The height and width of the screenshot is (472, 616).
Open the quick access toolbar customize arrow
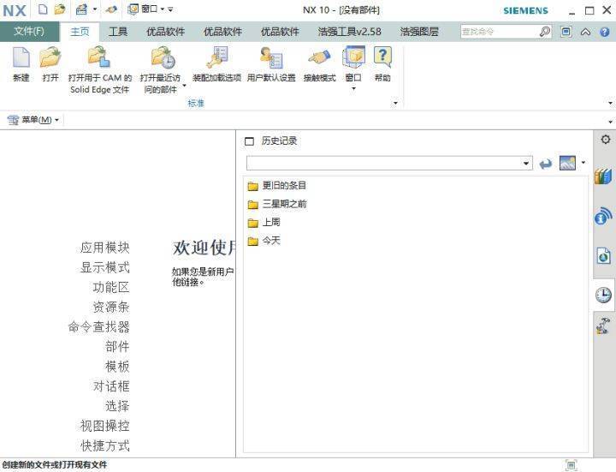pos(170,9)
